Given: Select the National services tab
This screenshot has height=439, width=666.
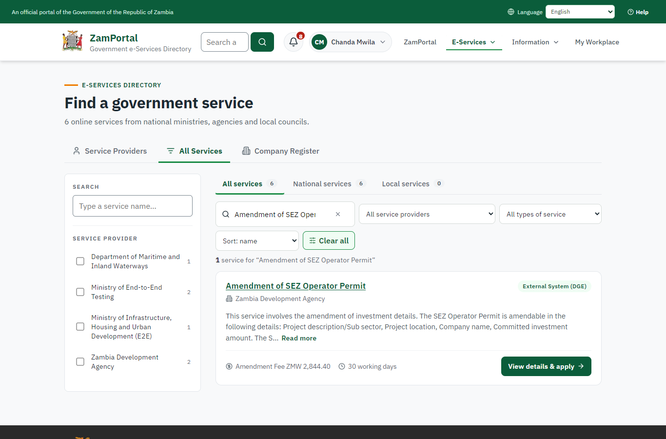Looking at the screenshot, I should [329, 184].
